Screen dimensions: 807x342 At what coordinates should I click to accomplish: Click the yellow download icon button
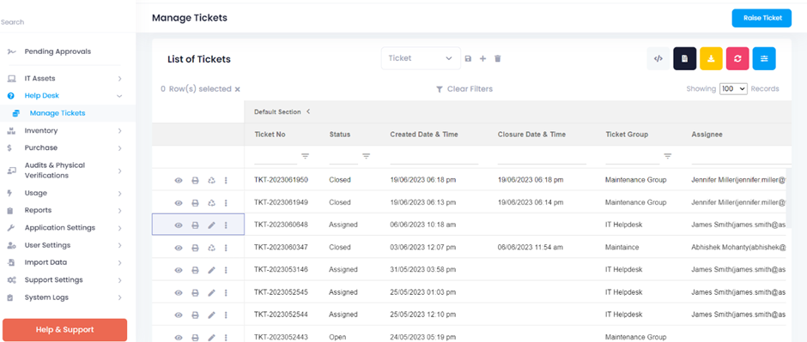point(711,58)
